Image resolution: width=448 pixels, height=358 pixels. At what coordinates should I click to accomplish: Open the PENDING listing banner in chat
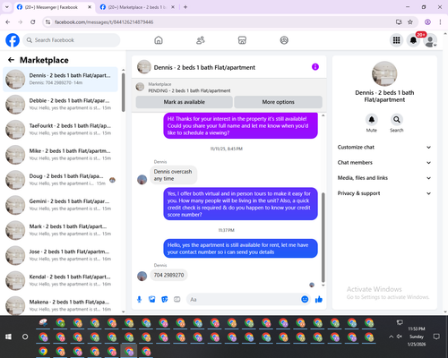pyautogui.click(x=229, y=88)
